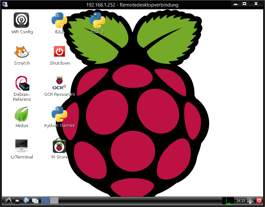Viewport: 265px width, 207px height.
Task: Open IDLE 3 from the desktop
Action: [97, 20]
